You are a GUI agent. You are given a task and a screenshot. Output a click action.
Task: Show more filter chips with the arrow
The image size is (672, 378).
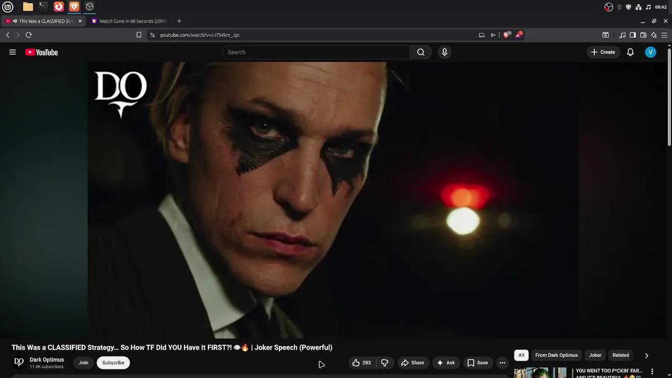point(646,355)
